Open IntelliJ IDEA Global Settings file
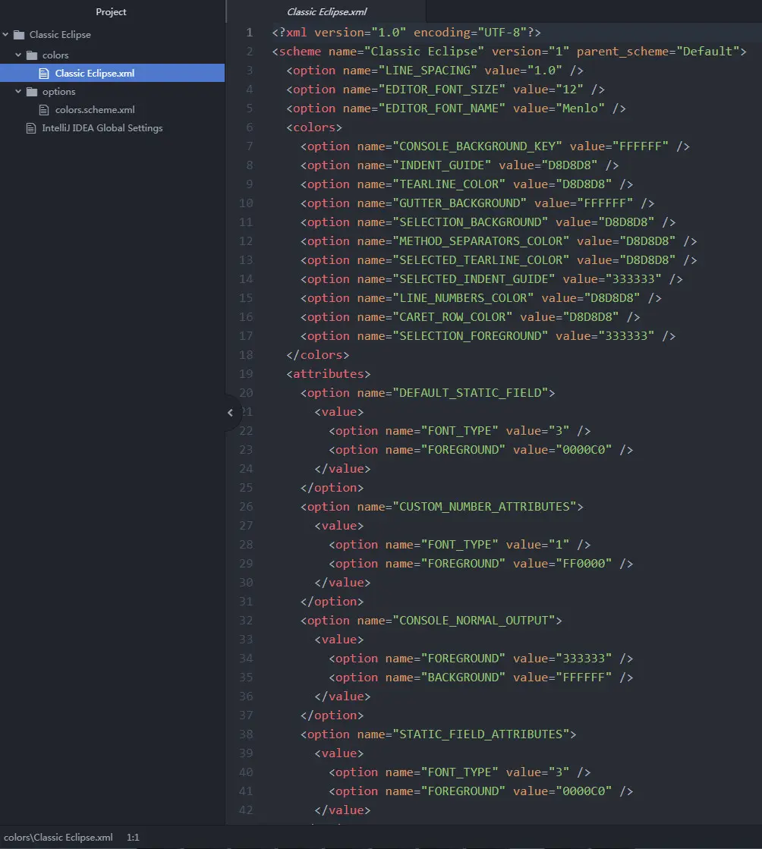 pyautogui.click(x=102, y=128)
